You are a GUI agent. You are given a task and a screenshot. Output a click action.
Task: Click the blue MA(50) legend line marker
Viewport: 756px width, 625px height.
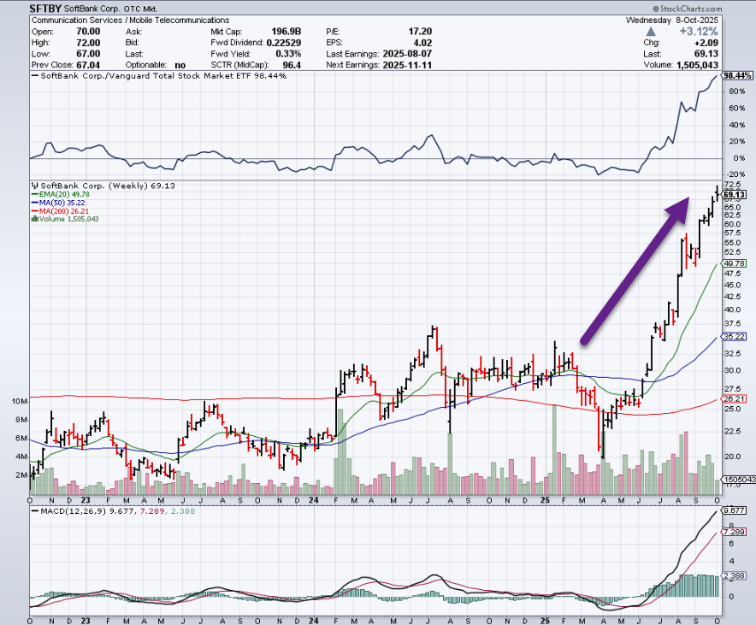pos(34,202)
